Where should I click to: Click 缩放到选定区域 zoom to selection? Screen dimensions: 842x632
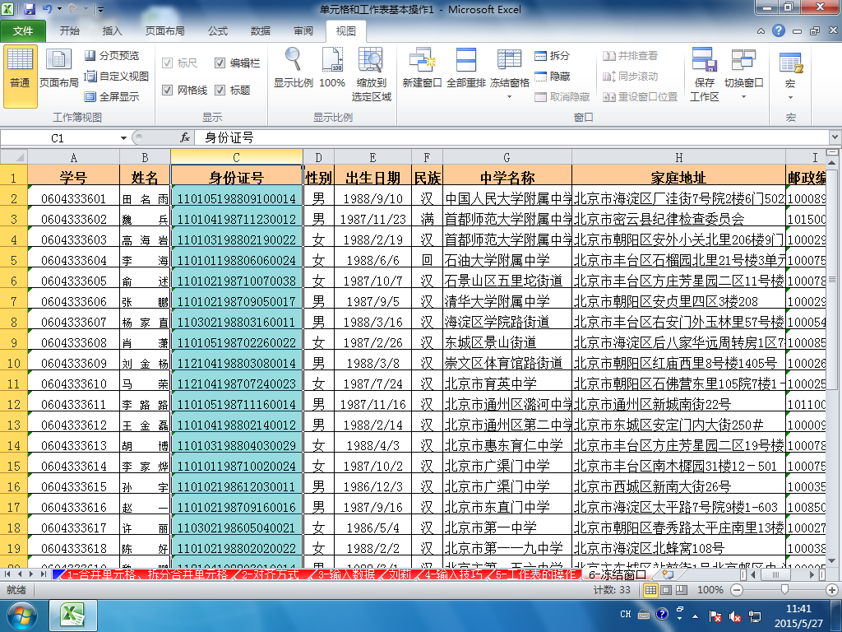pos(371,75)
